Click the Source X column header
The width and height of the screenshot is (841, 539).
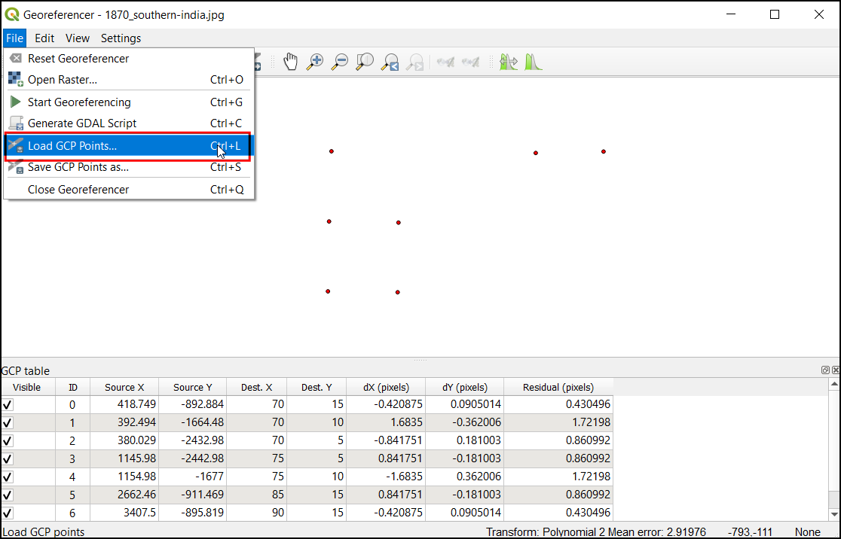click(124, 388)
